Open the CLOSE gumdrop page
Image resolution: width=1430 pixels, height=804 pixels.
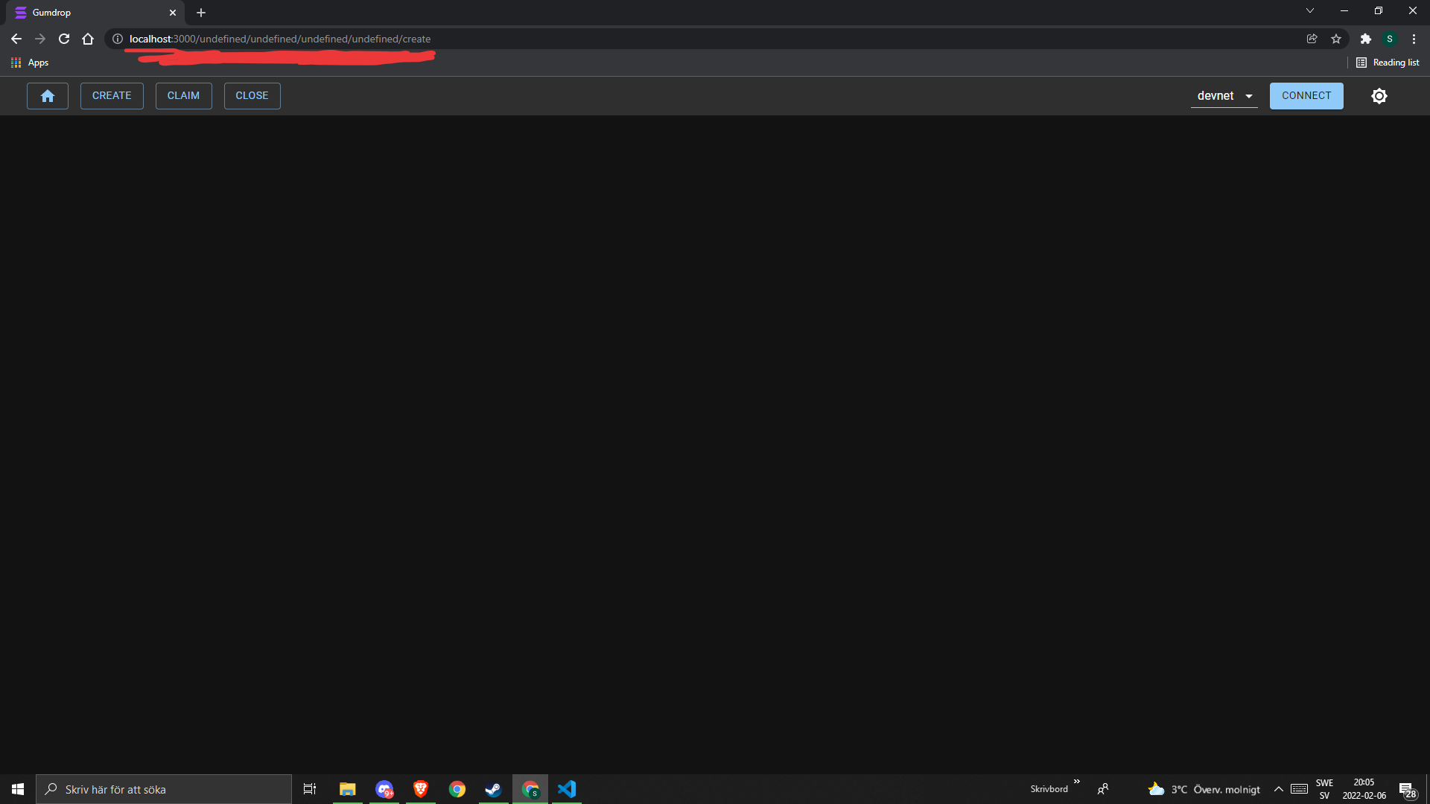(252, 96)
